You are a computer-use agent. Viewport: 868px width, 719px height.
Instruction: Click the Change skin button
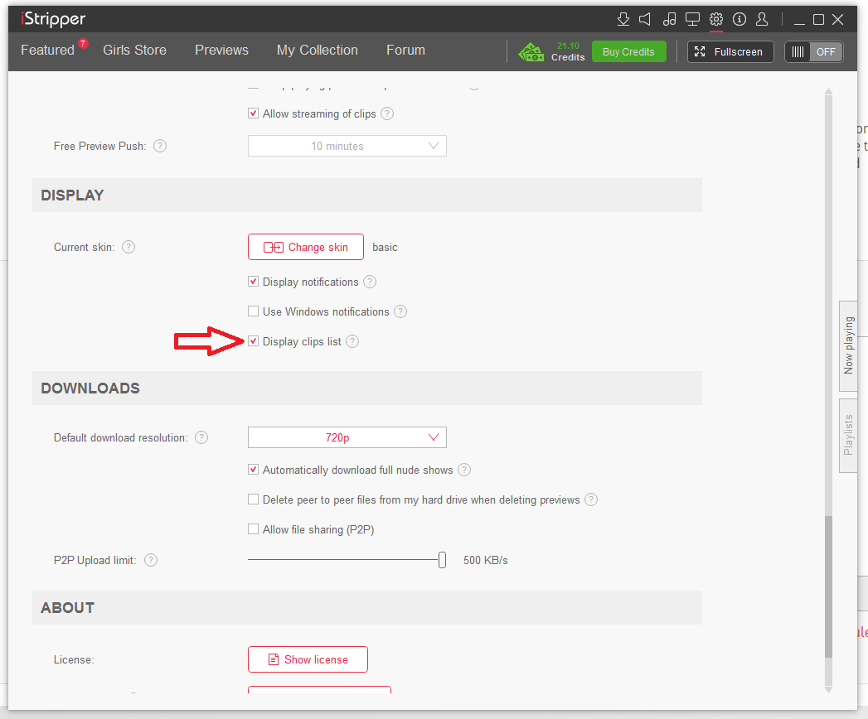[305, 247]
